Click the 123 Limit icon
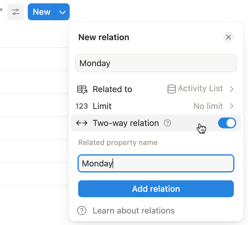This screenshot has width=248, height=225. (82, 106)
